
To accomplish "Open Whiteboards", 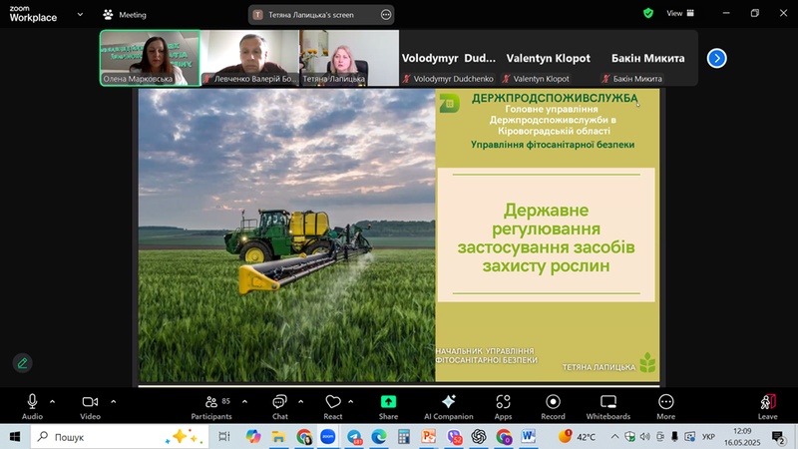I will pos(607,405).
